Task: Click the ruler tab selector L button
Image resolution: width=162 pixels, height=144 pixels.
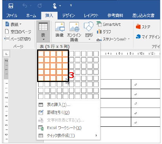Action: coord(6,54)
